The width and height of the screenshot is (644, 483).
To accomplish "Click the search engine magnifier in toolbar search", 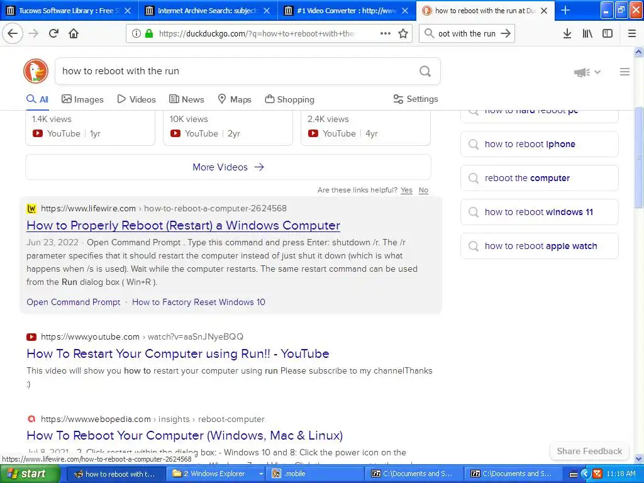I will point(429,33).
